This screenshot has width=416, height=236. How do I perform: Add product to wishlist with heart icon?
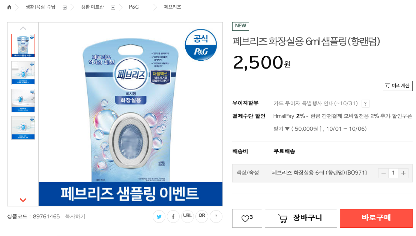pyautogui.click(x=247, y=218)
